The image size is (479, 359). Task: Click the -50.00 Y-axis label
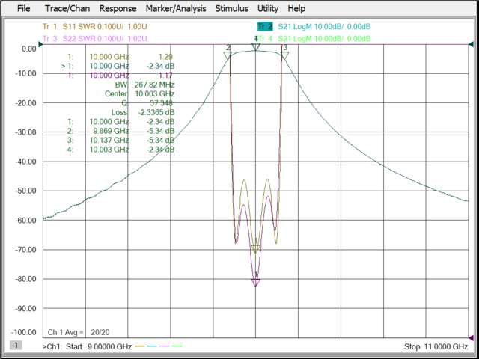pos(25,191)
